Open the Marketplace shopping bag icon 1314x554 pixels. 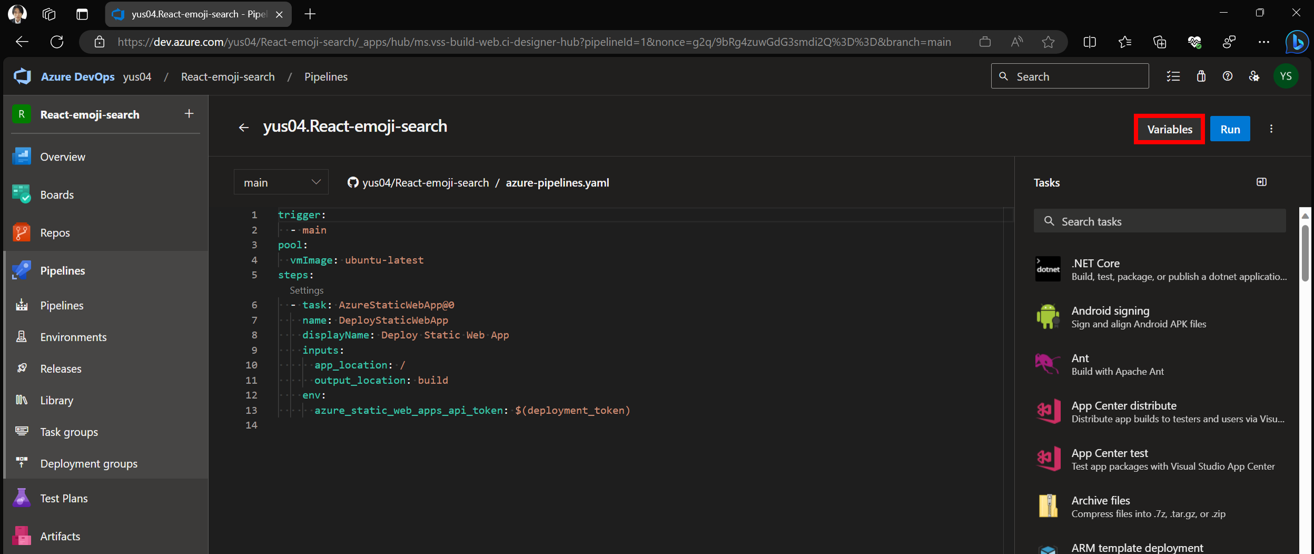tap(1201, 76)
